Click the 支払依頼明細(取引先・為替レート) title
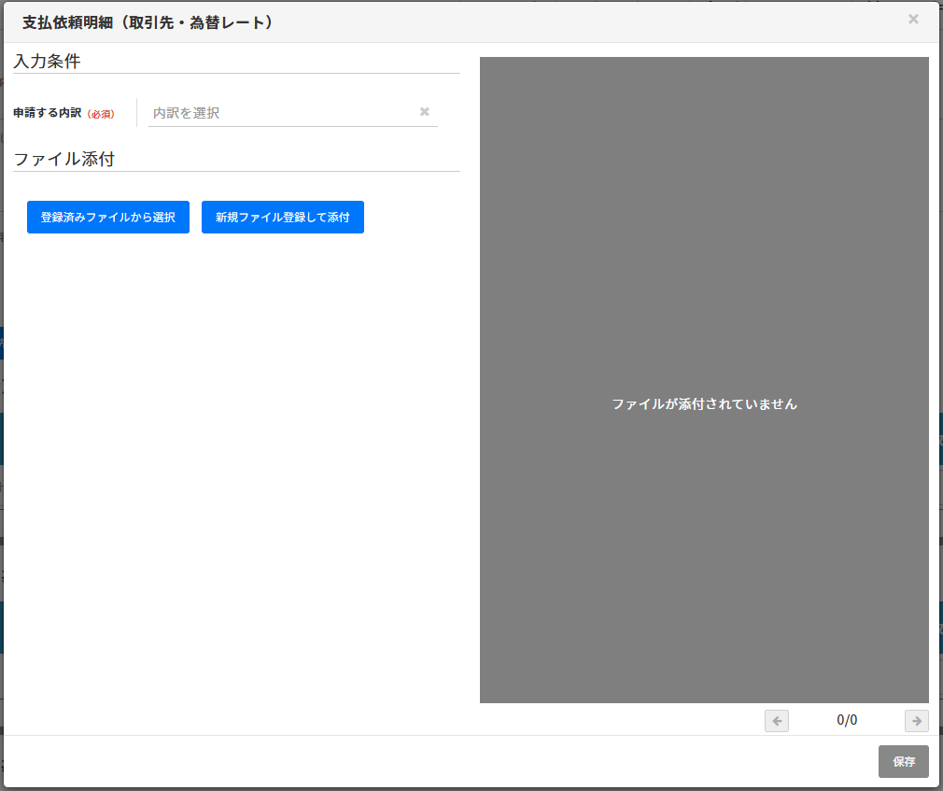The width and height of the screenshot is (943, 791). 148,21
